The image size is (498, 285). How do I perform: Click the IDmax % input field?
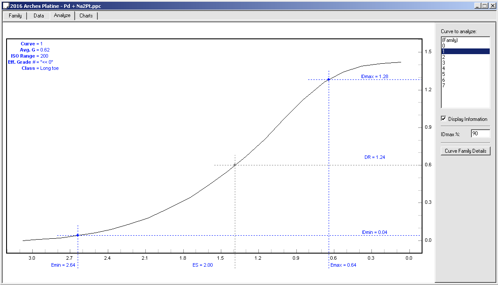480,134
